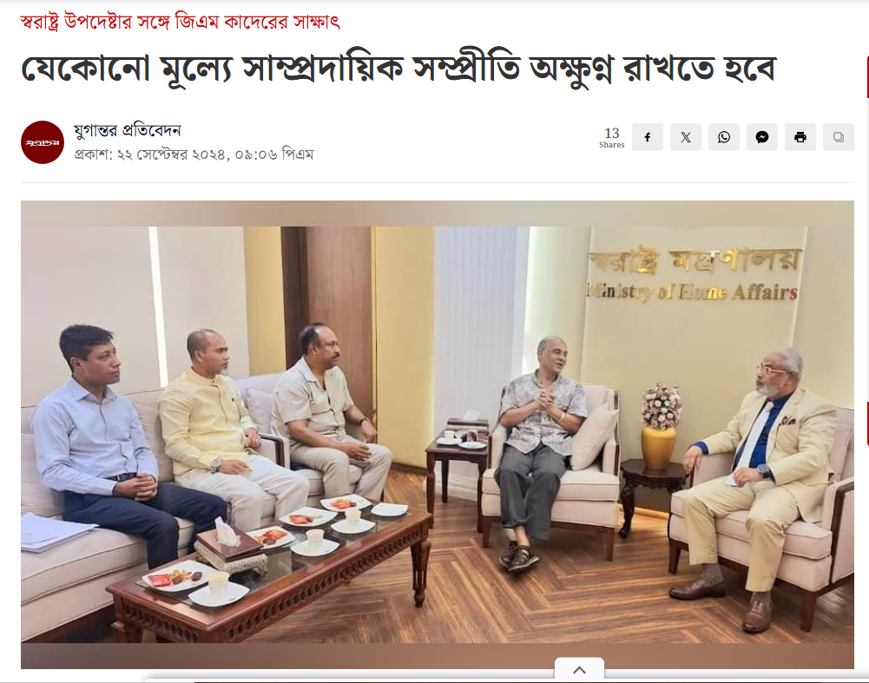Open the যুগান্তর প্রতিবেদন author link
The image size is (869, 683).
[128, 131]
